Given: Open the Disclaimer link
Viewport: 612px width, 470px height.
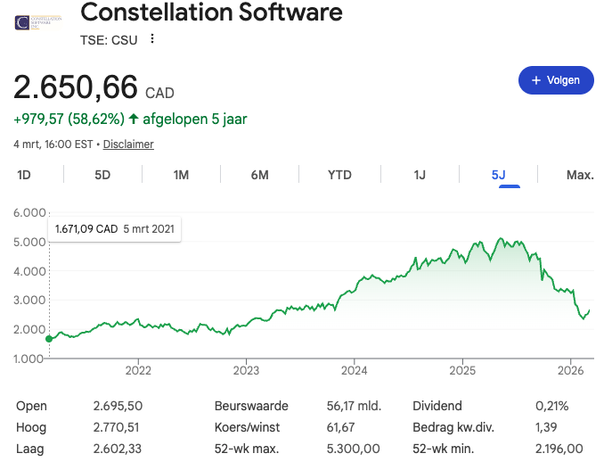Looking at the screenshot, I should [x=128, y=144].
